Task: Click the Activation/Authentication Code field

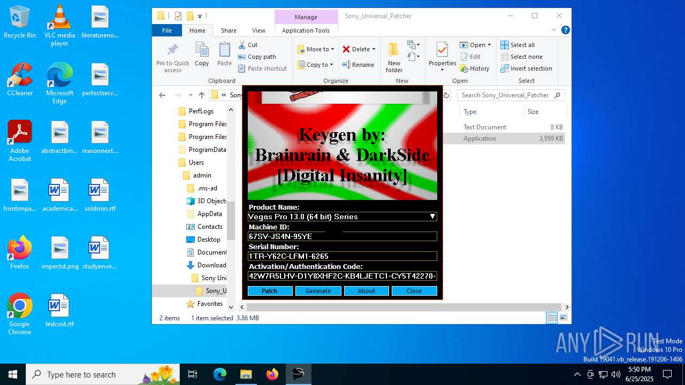Action: point(342,276)
